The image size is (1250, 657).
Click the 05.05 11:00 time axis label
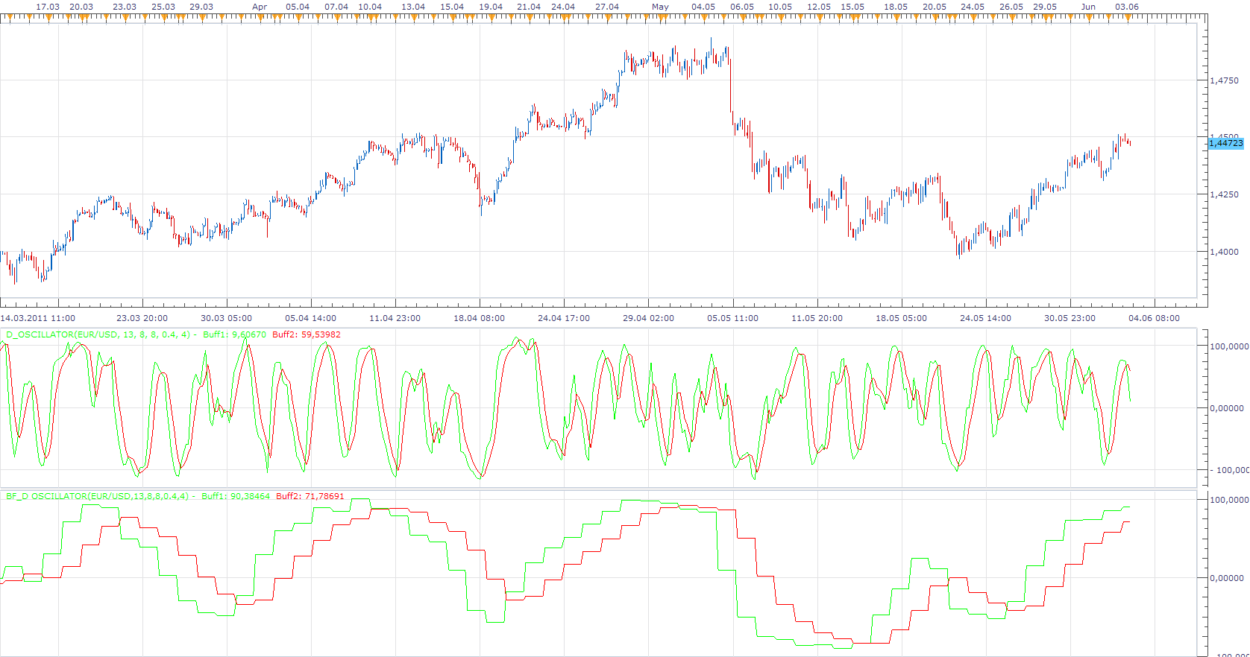732,318
